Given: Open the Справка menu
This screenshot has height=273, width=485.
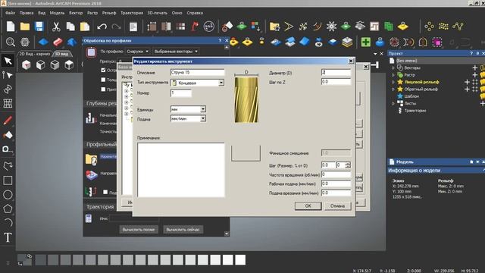Looking at the screenshot, I should tap(195, 13).
